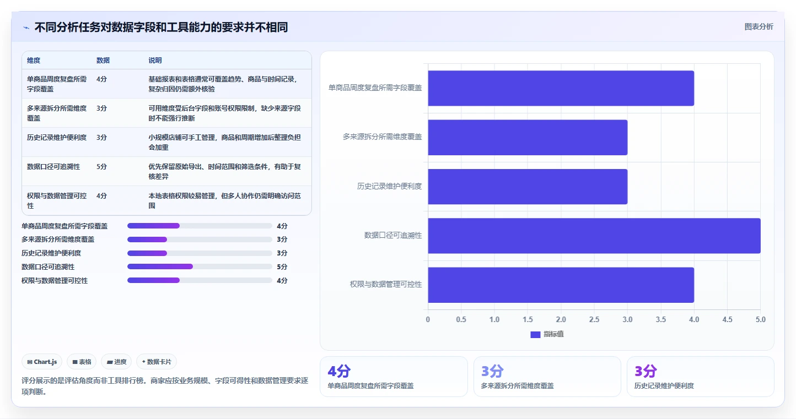Click the 3分 data card for 历史记录维护便利度
Image resolution: width=796 pixels, height=419 pixels.
click(x=701, y=377)
